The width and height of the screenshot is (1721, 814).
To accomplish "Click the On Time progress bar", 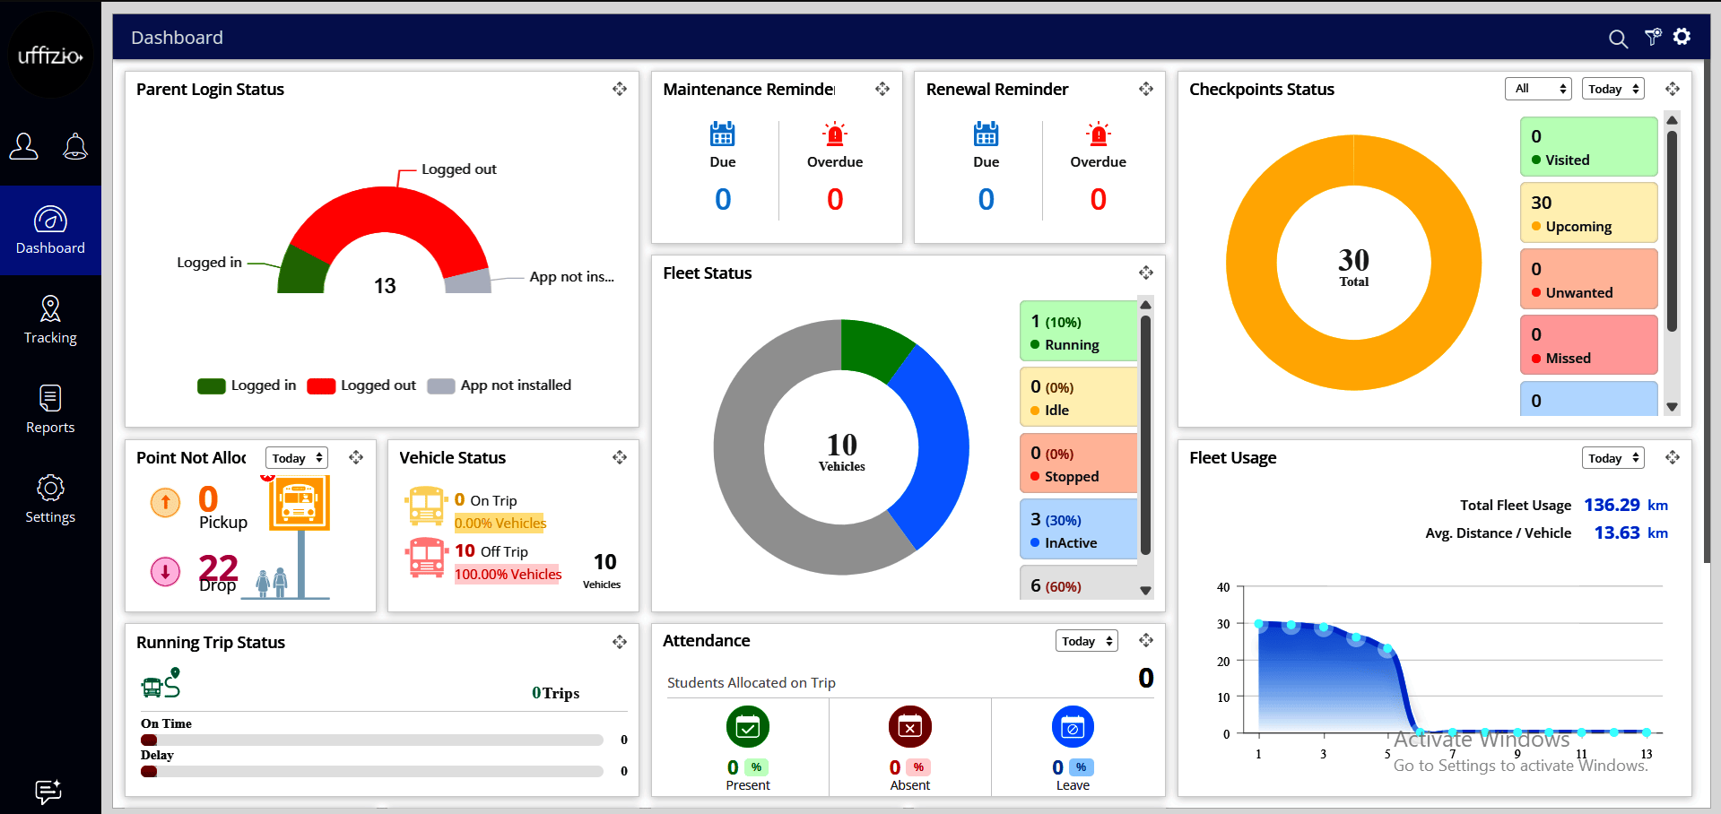I will point(371,740).
